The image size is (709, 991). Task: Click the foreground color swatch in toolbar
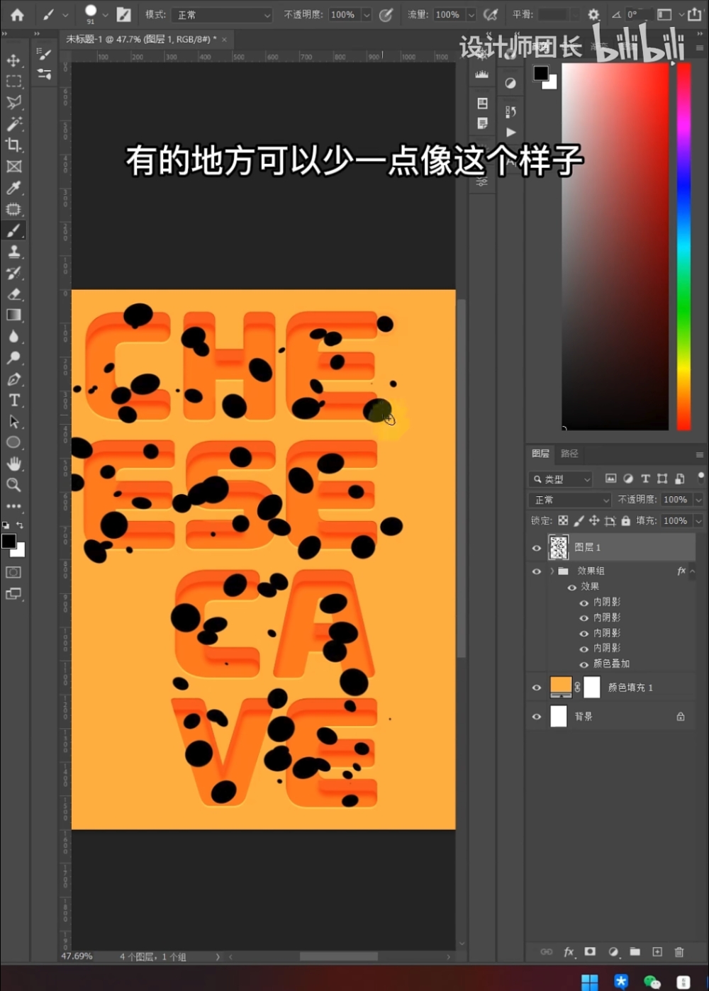pyautogui.click(x=9, y=542)
